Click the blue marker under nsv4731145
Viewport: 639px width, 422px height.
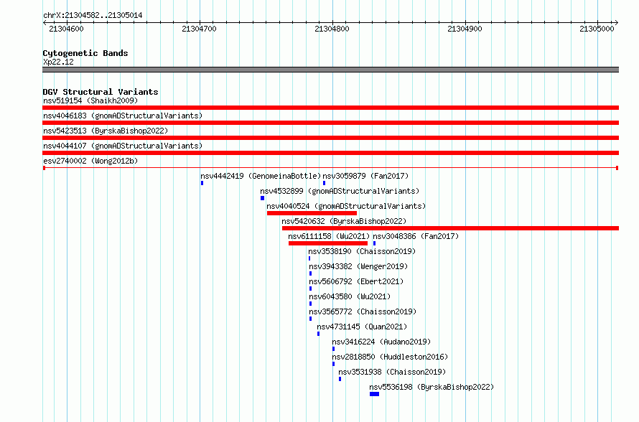point(318,334)
